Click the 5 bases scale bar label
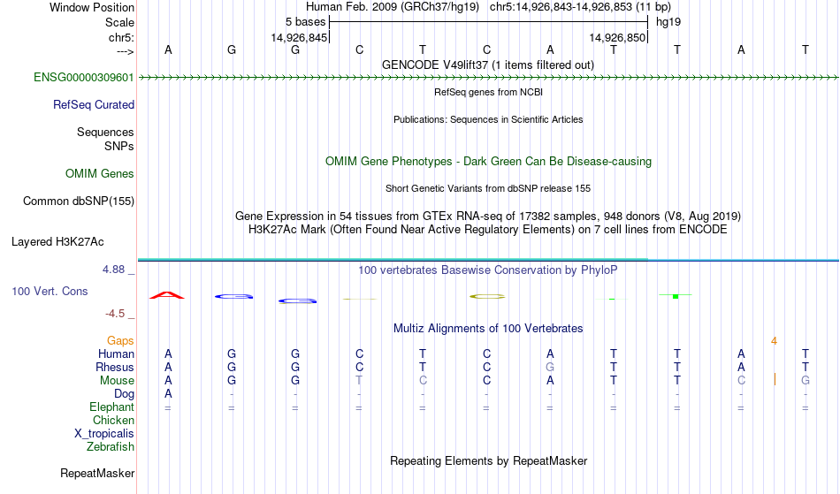The image size is (840, 494). point(305,22)
